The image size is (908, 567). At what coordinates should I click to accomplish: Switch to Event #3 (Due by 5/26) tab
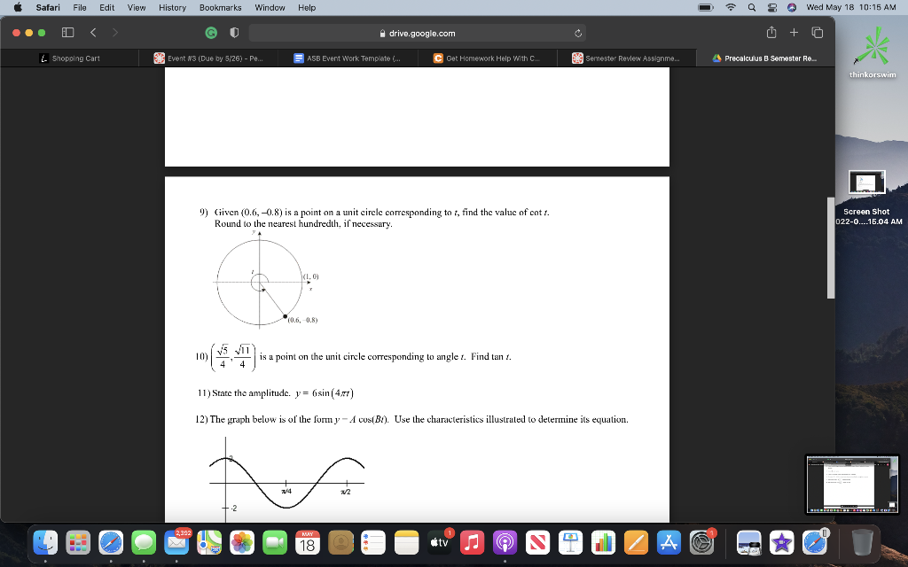click(208, 58)
